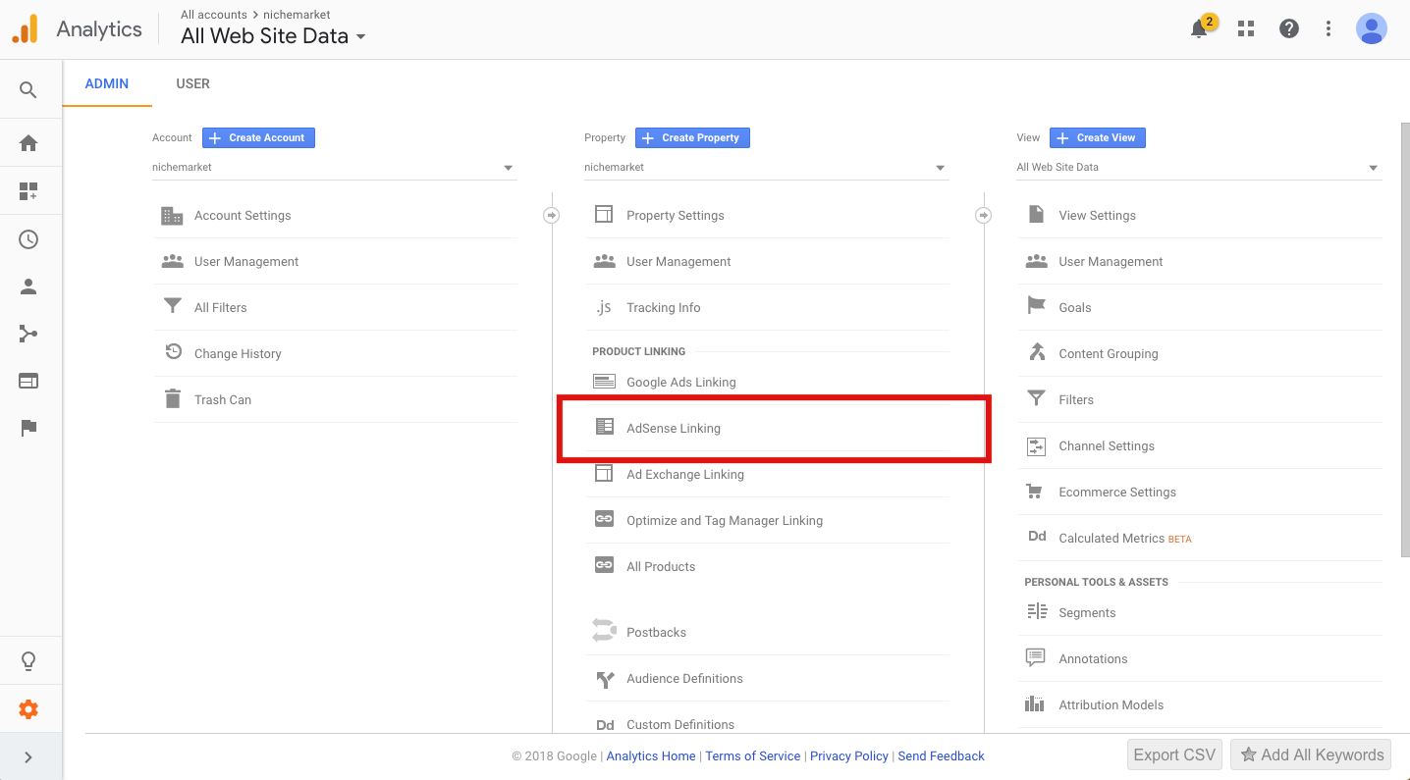This screenshot has height=780, width=1410.
Task: Expand Audience Definitions
Action: pos(767,678)
